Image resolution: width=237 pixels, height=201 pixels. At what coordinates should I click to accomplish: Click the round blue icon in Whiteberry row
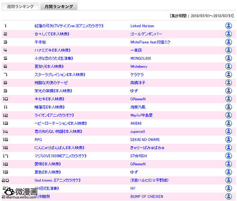click(228, 66)
